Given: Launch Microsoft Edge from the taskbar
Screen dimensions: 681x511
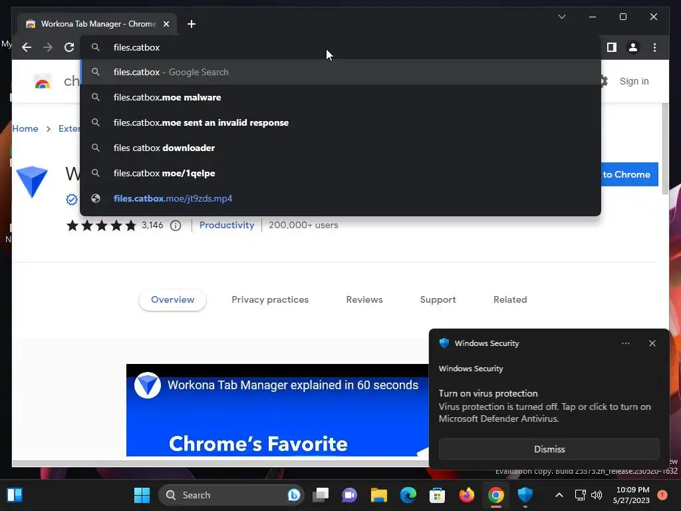Looking at the screenshot, I should pyautogui.click(x=408, y=495).
